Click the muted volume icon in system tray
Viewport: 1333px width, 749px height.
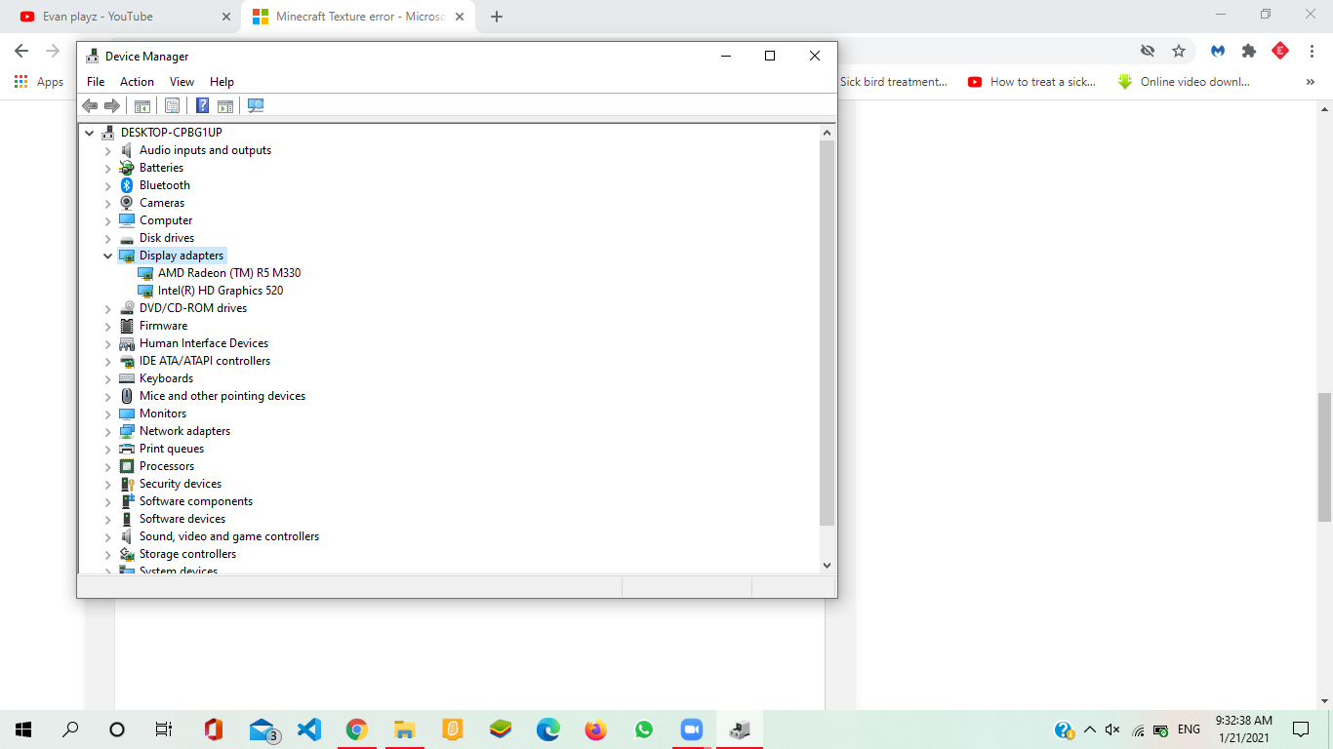click(x=1112, y=729)
